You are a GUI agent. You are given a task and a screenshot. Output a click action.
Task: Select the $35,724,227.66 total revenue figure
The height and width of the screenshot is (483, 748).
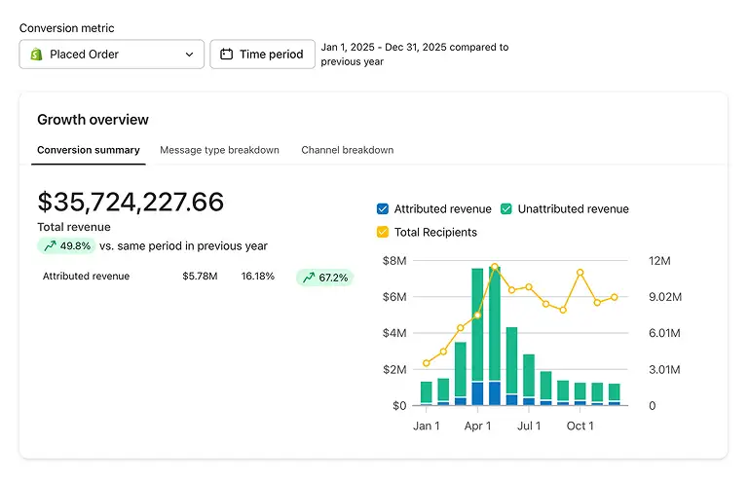point(131,202)
